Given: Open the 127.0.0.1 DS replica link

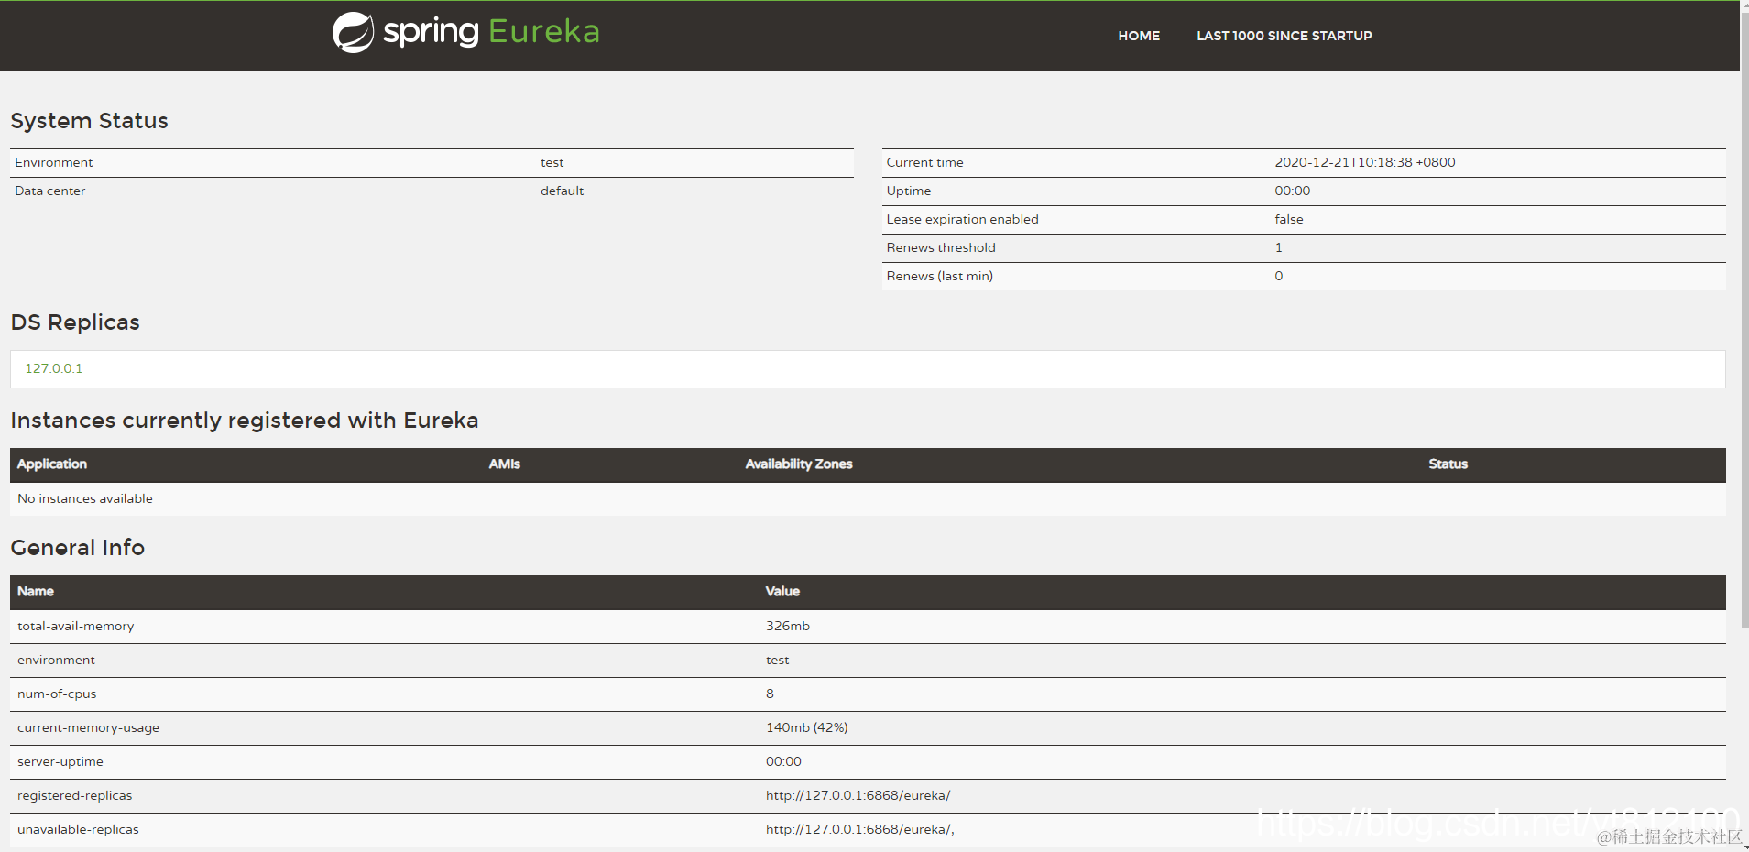Looking at the screenshot, I should (53, 368).
